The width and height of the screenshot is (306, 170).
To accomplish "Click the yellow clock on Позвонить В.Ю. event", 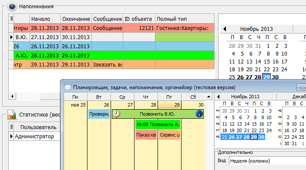I will coord(117,114).
